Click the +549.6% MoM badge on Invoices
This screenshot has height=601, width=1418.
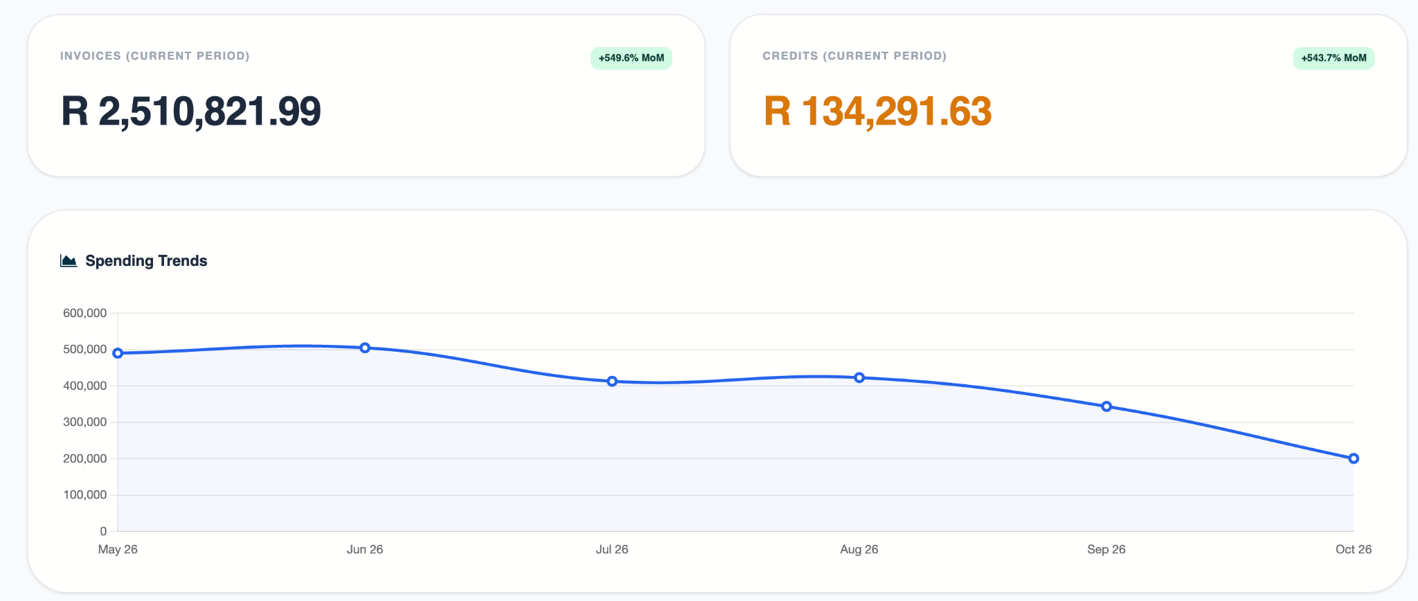coord(631,58)
